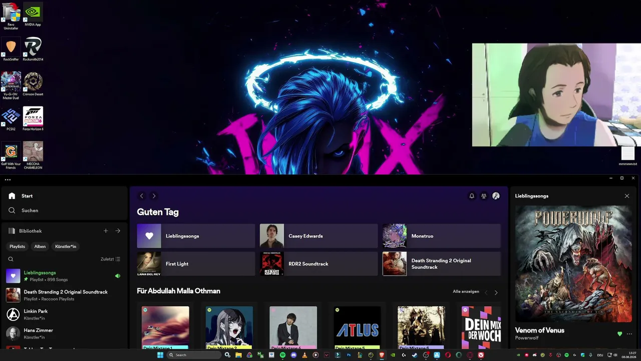641x361 pixels.
Task: Open the RDR2 Soundtrack shortcut tile
Action: tap(318, 264)
